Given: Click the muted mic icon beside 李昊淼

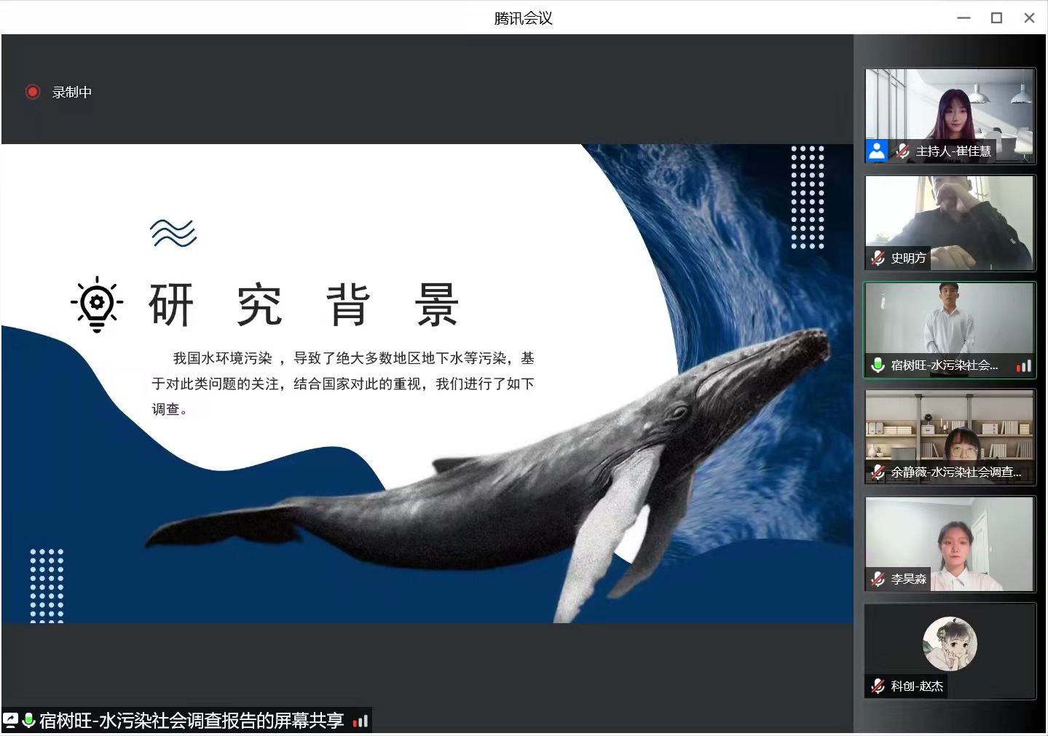Looking at the screenshot, I should click(x=878, y=579).
